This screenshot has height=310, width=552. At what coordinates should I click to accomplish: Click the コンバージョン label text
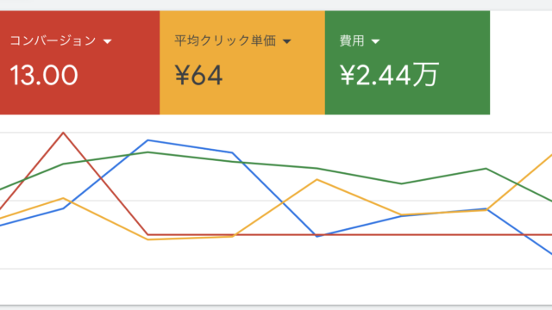[x=53, y=40]
